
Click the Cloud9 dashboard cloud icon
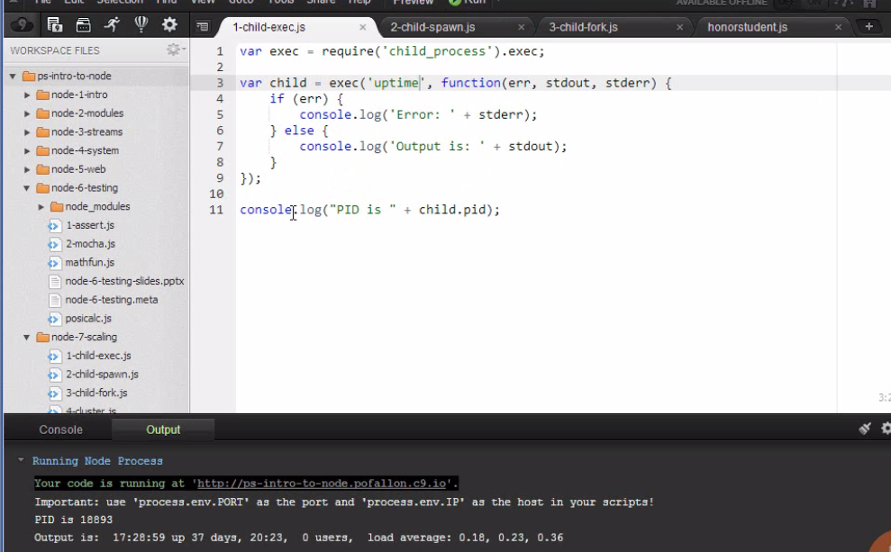(22, 25)
